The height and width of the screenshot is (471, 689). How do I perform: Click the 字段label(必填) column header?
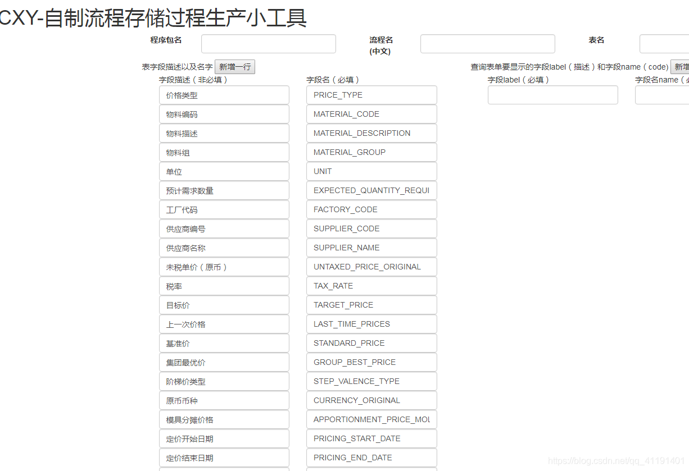[519, 80]
